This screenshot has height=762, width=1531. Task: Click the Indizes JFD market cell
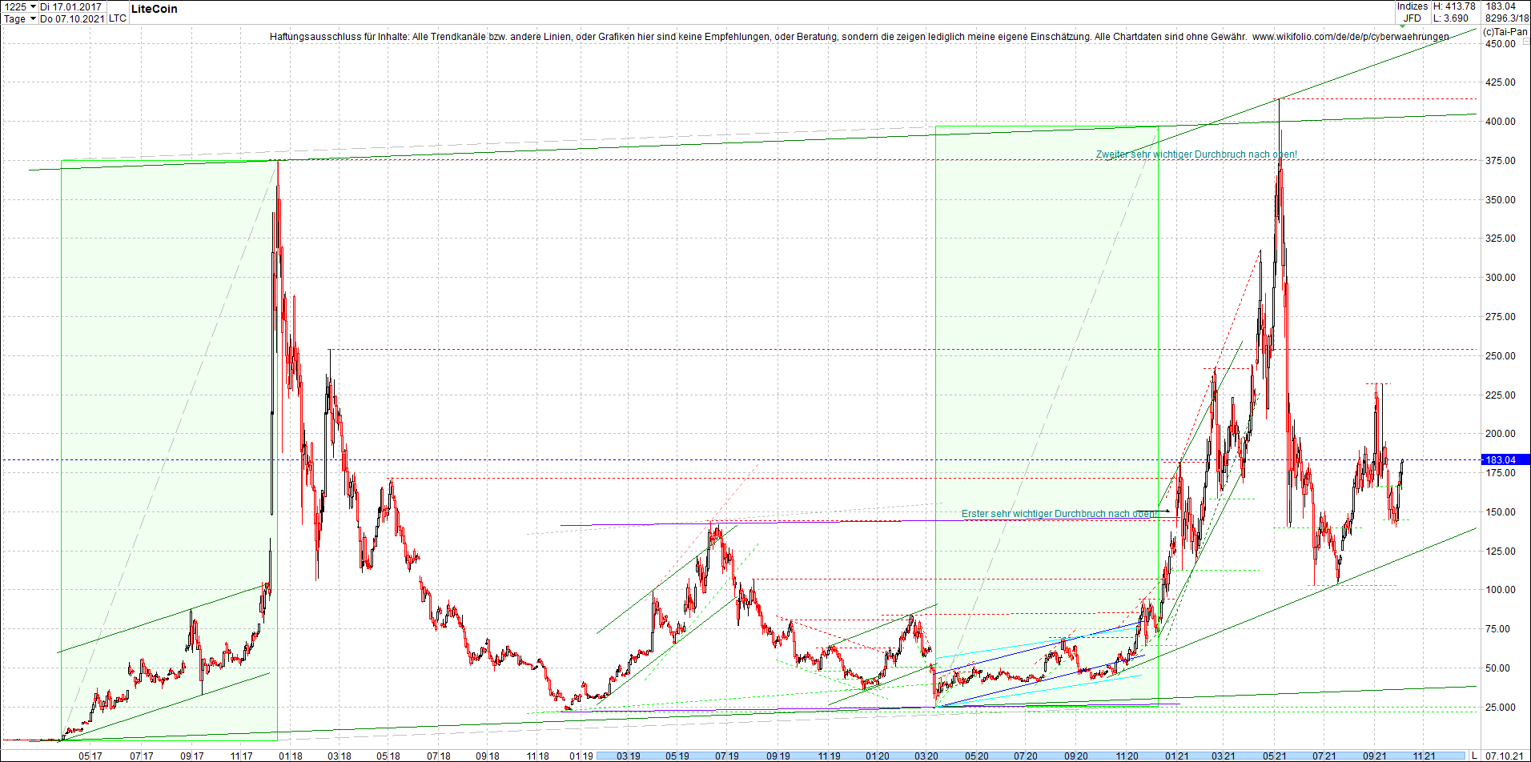coord(1412,12)
